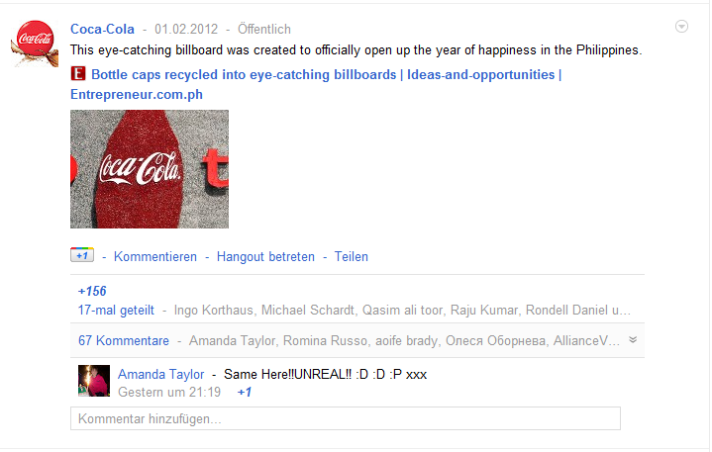Expand the 67 Kommentare comments list
The image size is (712, 452).
point(124,340)
